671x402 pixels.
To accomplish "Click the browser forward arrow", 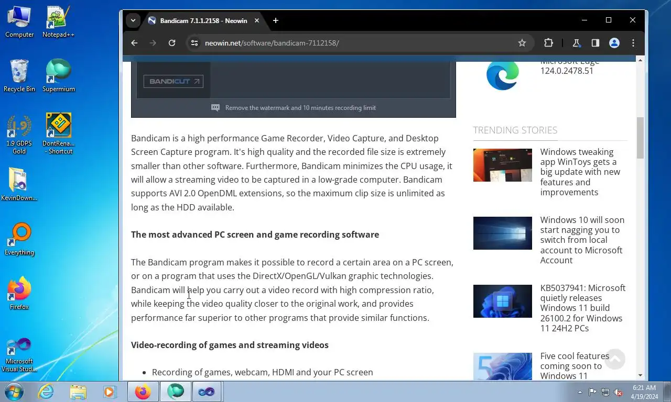I will pyautogui.click(x=153, y=43).
